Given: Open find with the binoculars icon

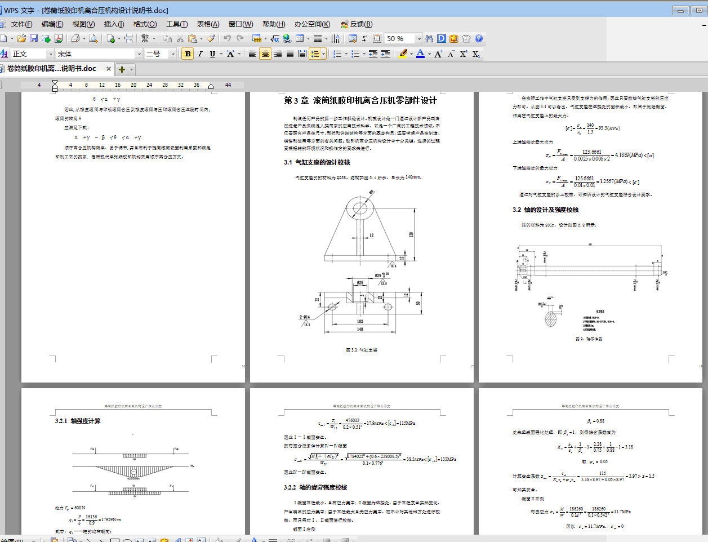Looking at the screenshot, I should pos(429,38).
